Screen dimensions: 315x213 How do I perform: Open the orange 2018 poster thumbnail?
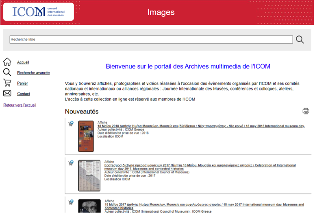pyautogui.click(x=86, y=136)
